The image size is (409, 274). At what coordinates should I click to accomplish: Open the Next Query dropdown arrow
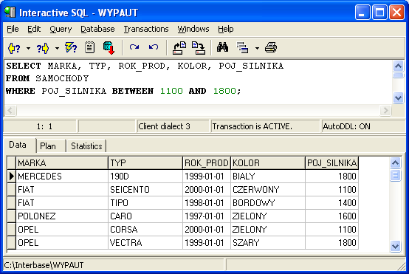(57, 48)
